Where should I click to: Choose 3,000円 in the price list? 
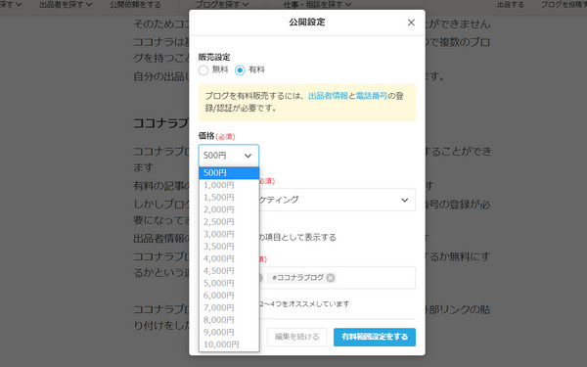(x=229, y=234)
